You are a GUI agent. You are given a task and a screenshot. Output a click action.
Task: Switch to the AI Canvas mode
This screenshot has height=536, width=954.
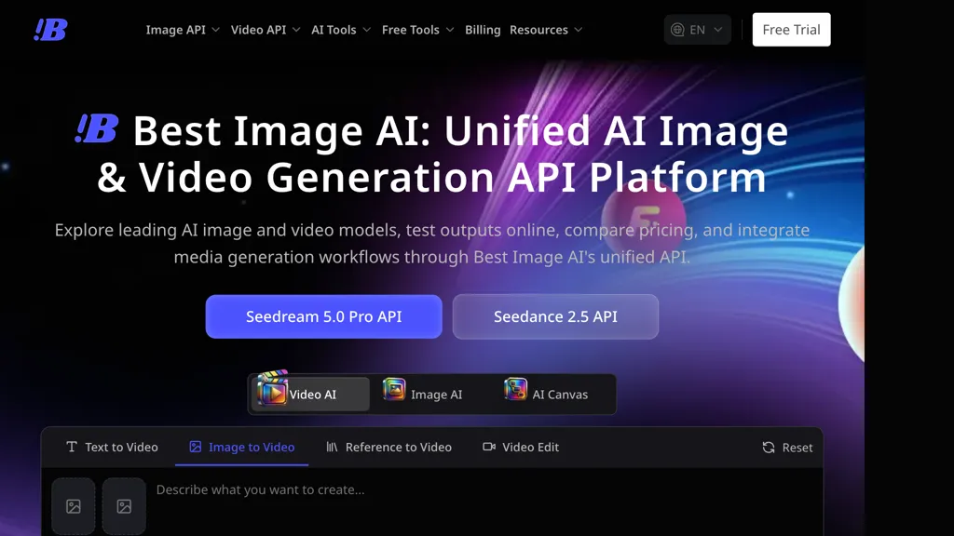click(x=546, y=394)
